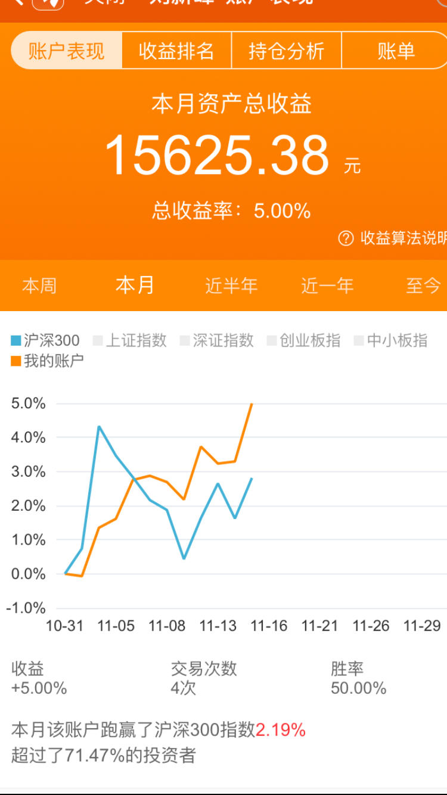Switch to 持仓分析 tab

[x=286, y=51]
